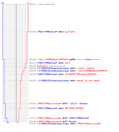
Task: Click victim -|SoI|- Shadow
Action: [78, 103]
